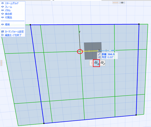Click the カーテンウォール設定 grid icon

[3, 31]
